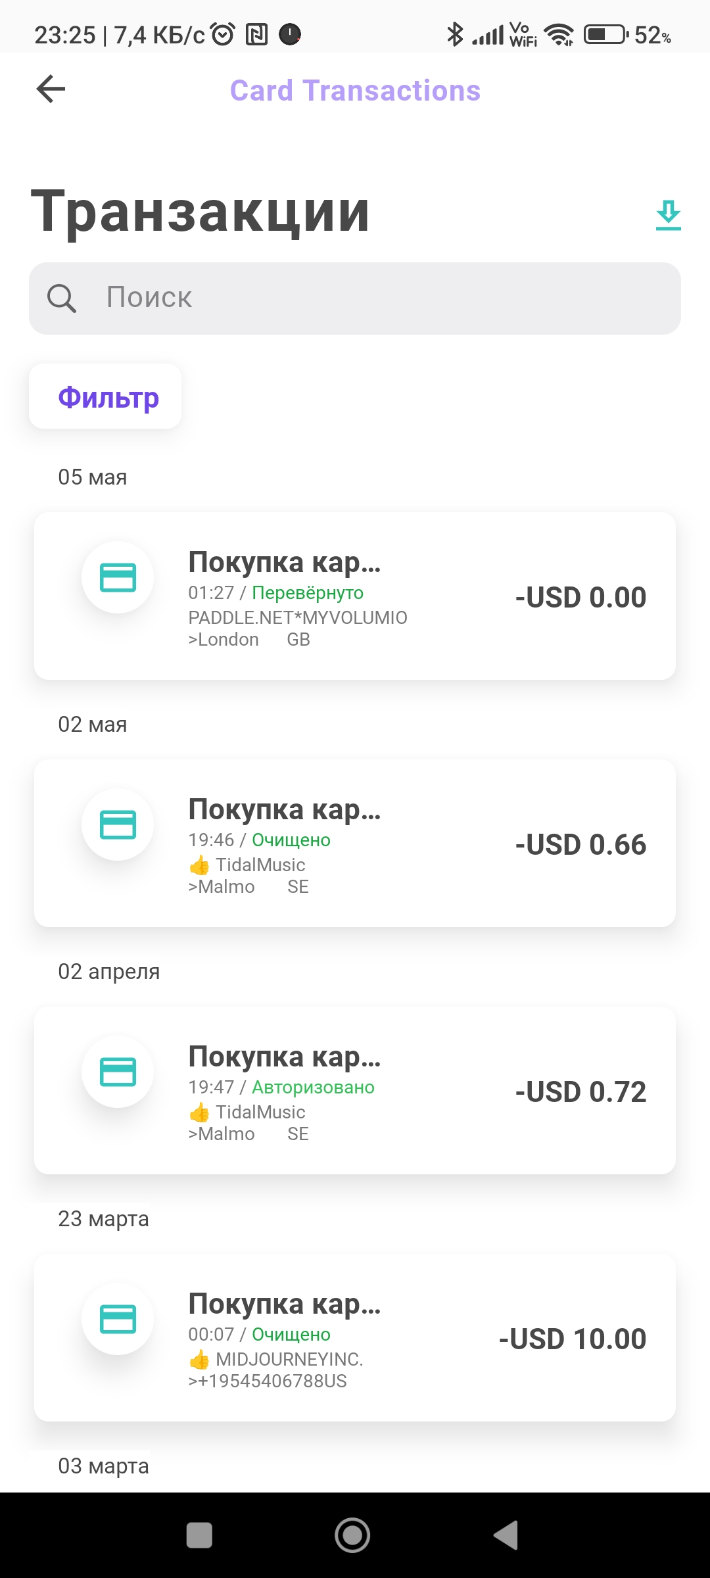Download transactions via the download icon
710x1578 pixels.
pos(668,215)
